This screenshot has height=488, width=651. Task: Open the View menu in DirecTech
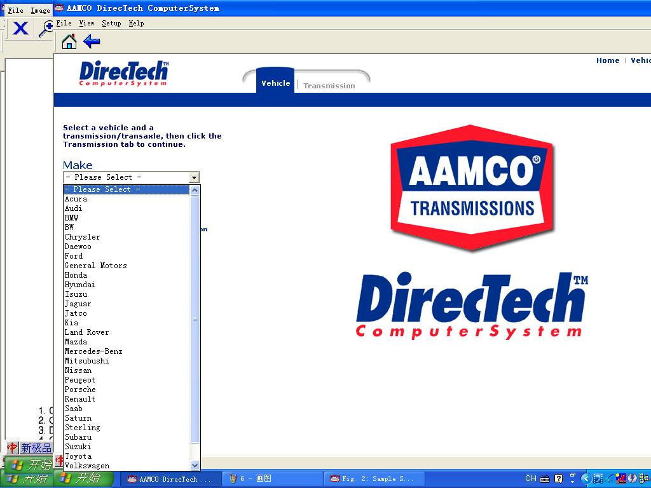pos(86,24)
